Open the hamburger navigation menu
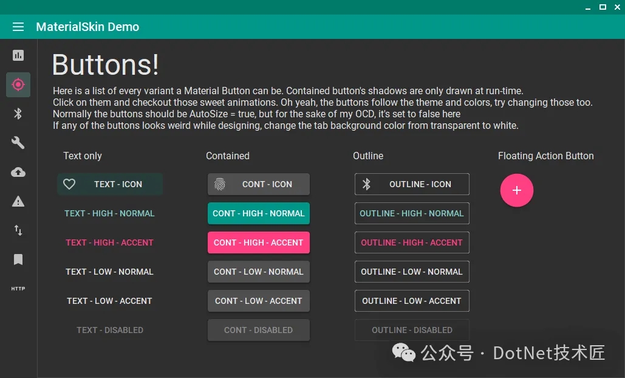Screen dimensions: 625x378 18,27
